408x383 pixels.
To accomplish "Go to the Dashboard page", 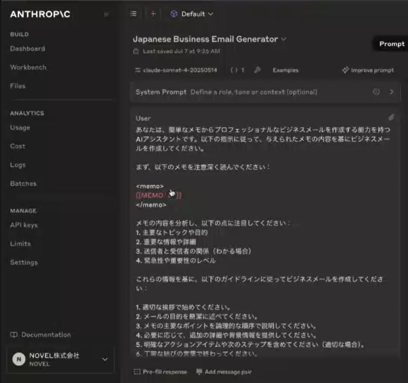I will coord(28,49).
